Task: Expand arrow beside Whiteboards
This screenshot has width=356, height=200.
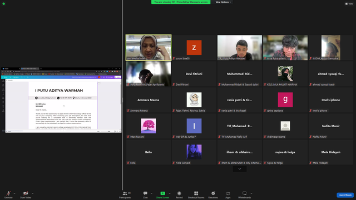Action: pos(251,193)
